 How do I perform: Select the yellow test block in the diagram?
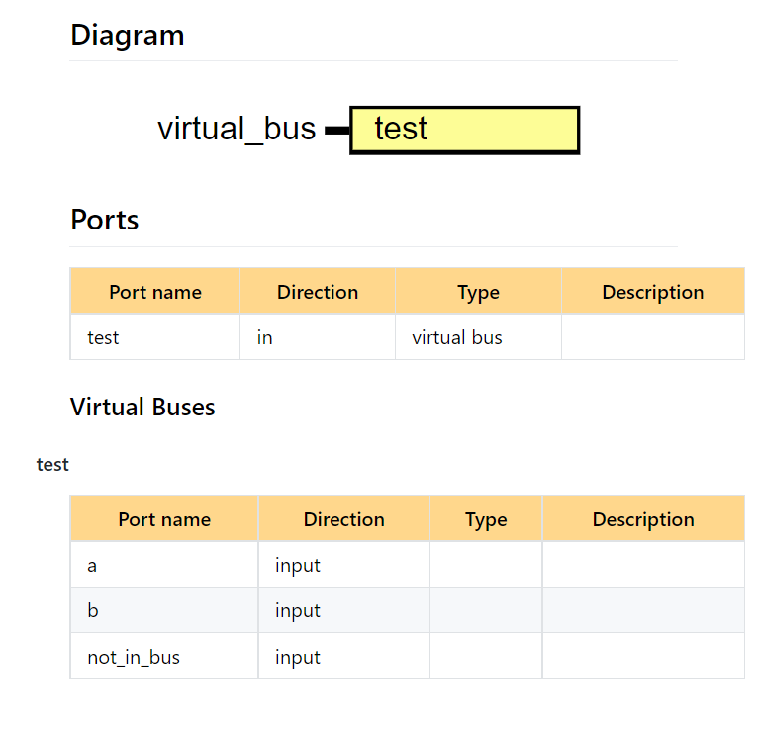tap(464, 131)
